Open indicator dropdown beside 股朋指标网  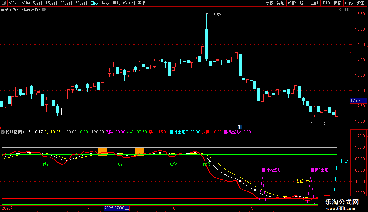[3, 132]
